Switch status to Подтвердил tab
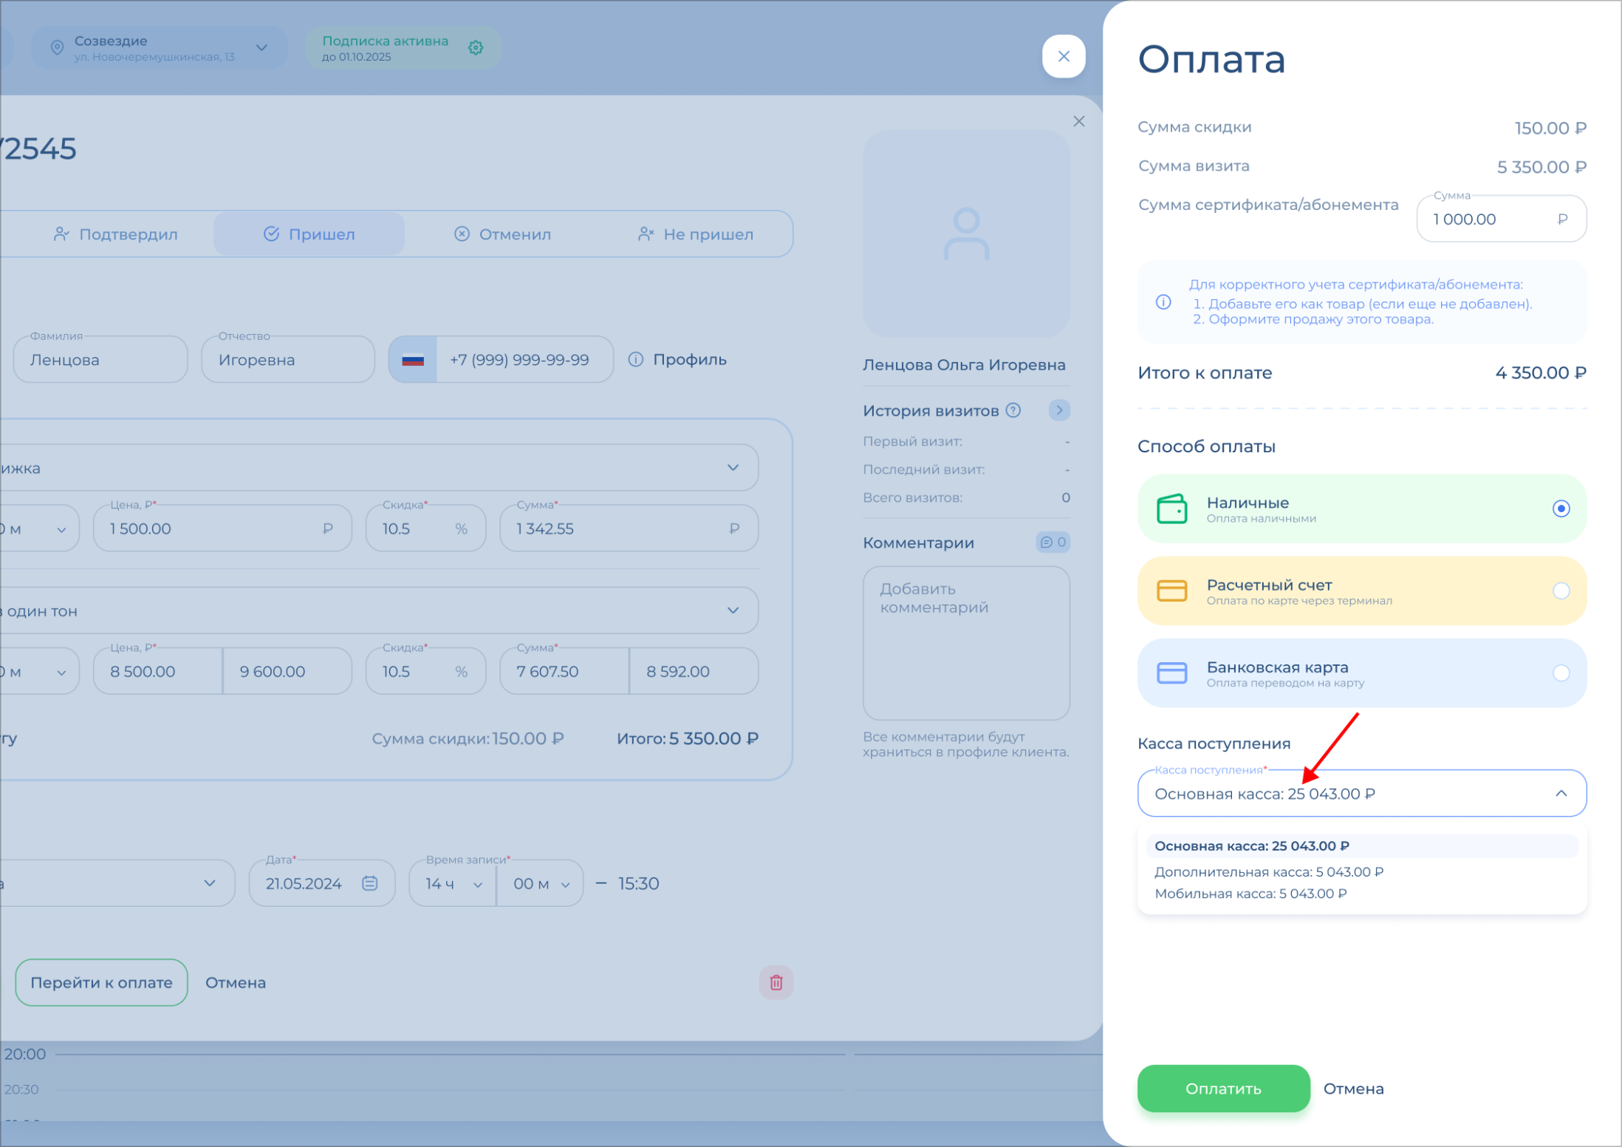The width and height of the screenshot is (1622, 1147). (116, 234)
